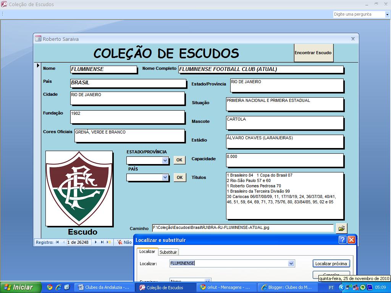Screen dimensions: 391x293
Task: Click OK next to ESTADO/PROVÍNCIA
Action: [x=179, y=160]
